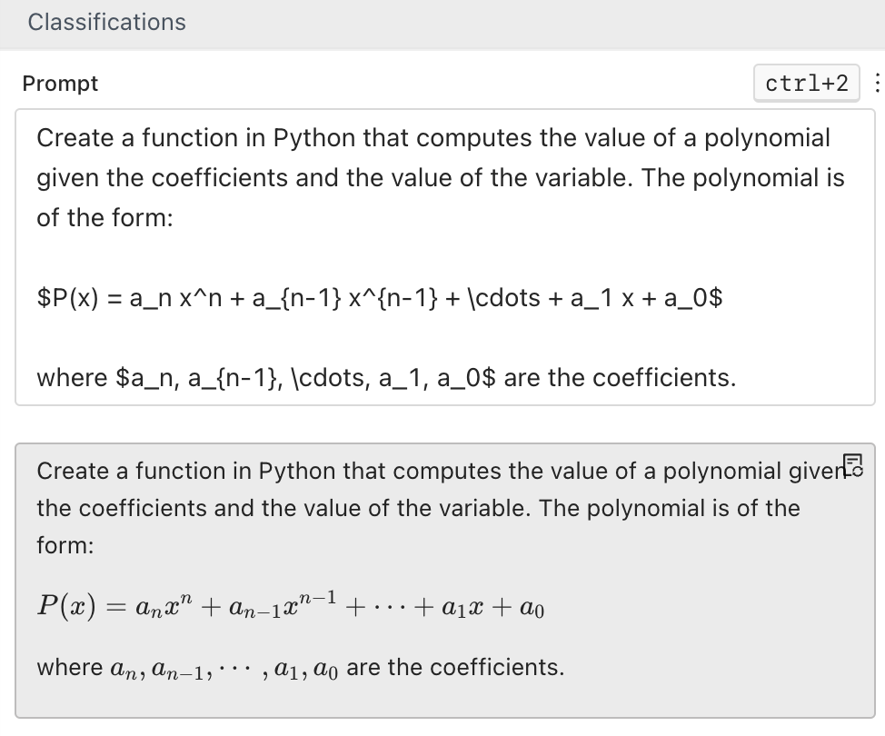Click the word 'Python' in the Prompt editor
Viewport: 885px width, 736px height.
coord(313,138)
